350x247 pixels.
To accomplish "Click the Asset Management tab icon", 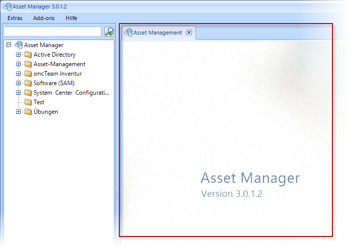I will point(128,33).
